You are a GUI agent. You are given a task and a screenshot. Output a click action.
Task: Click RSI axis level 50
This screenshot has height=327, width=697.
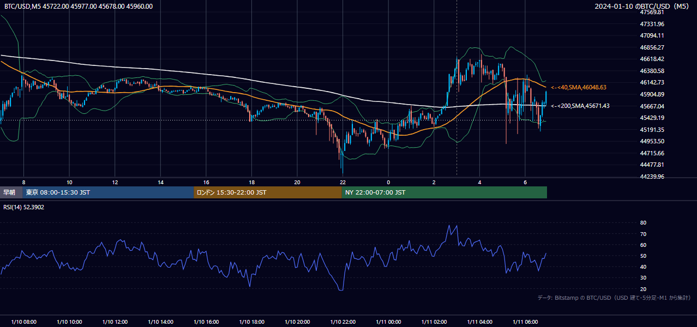643,256
